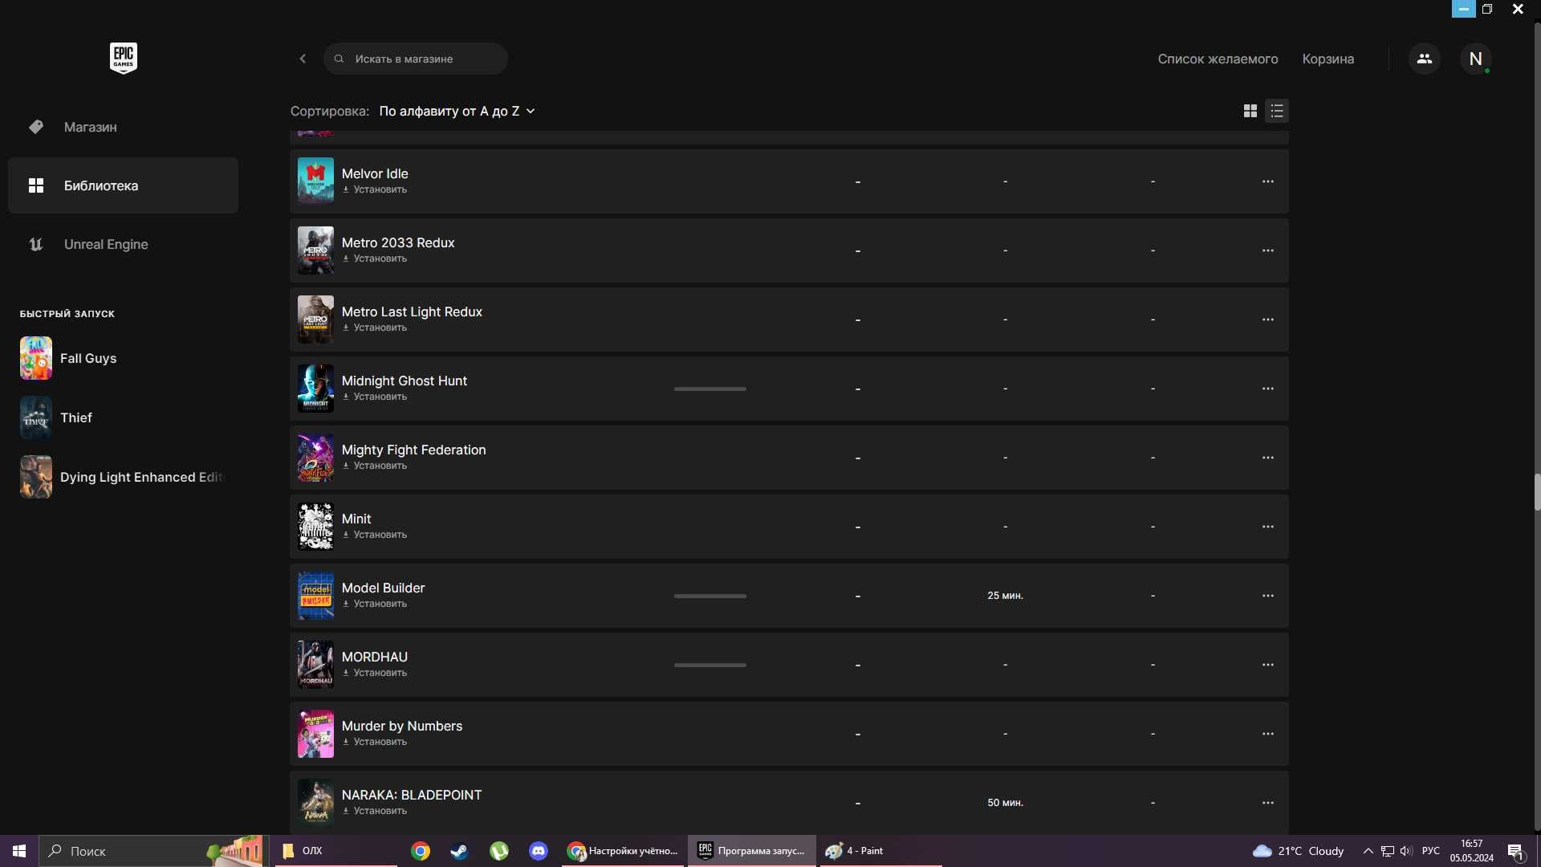Switch to ОЛХ folder taskbar window
The width and height of the screenshot is (1541, 867).
point(335,851)
